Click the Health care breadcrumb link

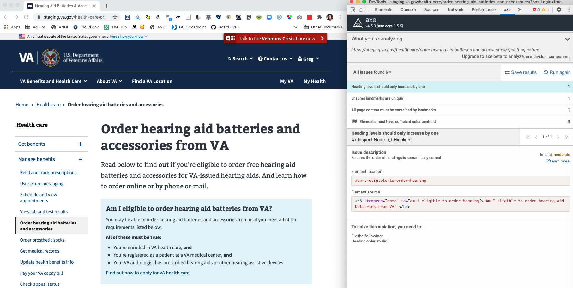(49, 105)
